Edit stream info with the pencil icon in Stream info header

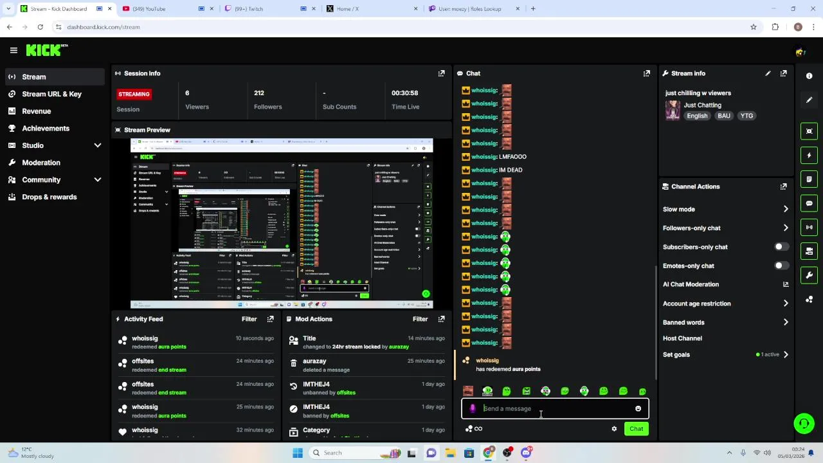point(768,73)
